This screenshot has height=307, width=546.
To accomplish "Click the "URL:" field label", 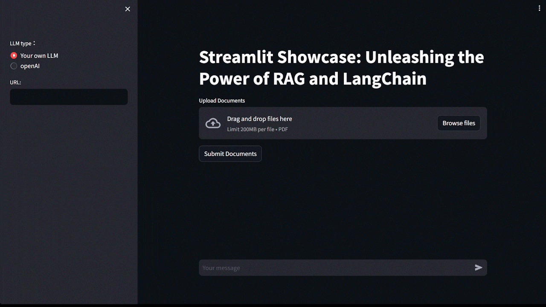I will (15, 82).
